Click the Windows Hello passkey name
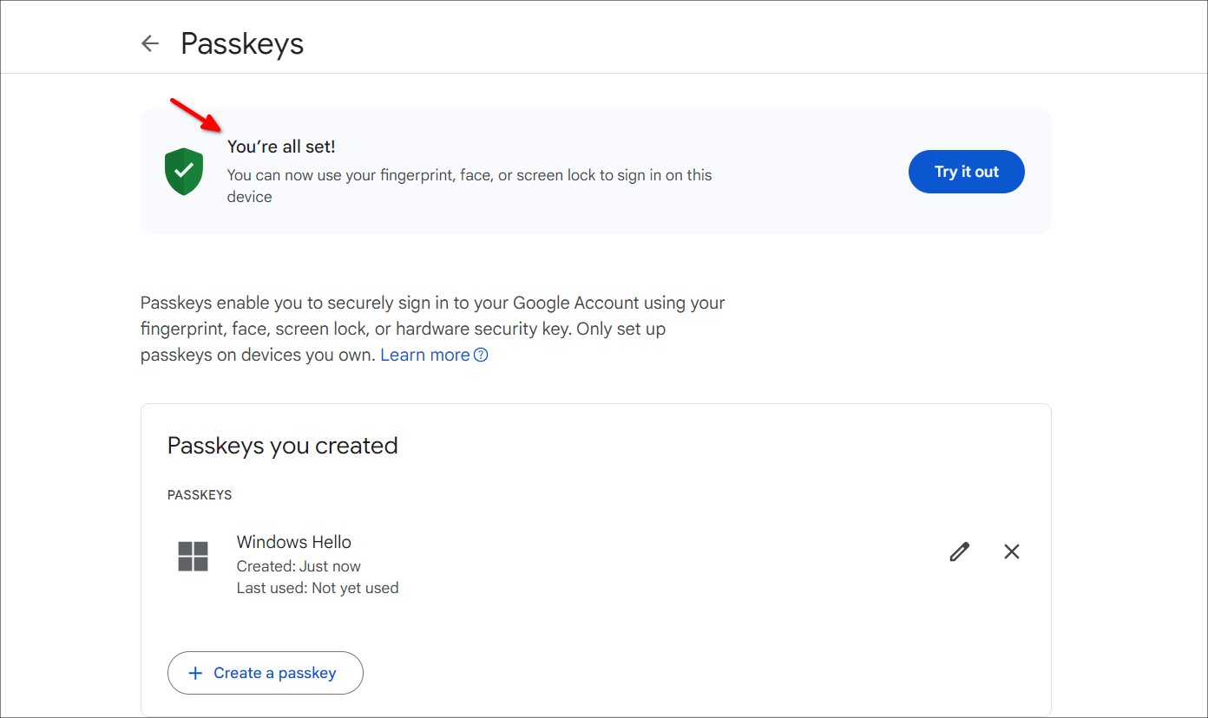1208x718 pixels. click(x=294, y=542)
